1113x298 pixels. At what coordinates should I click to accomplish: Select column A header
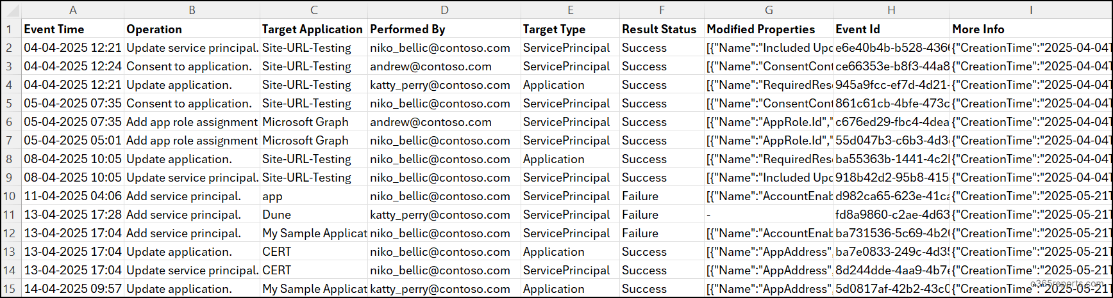coord(73,10)
